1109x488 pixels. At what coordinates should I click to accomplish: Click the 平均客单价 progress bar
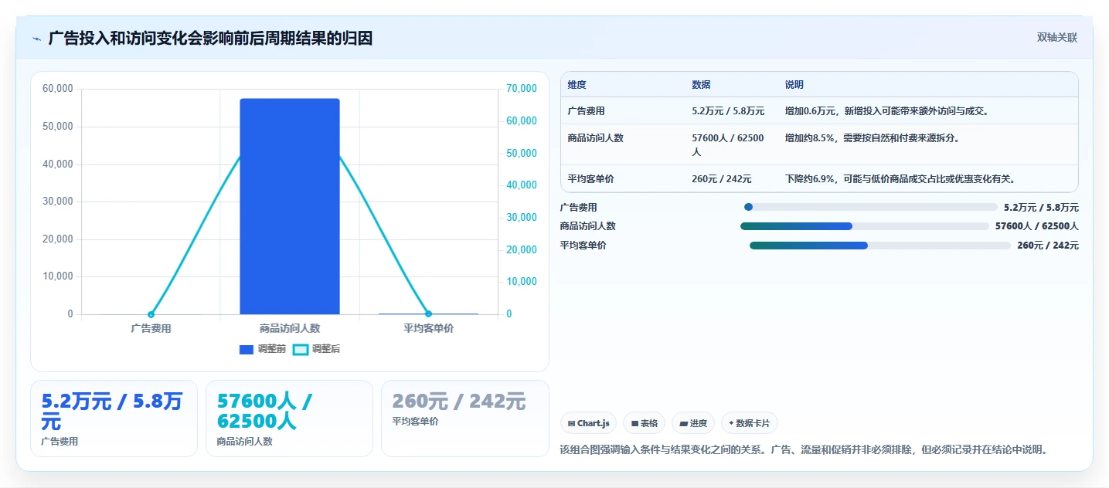coord(880,246)
